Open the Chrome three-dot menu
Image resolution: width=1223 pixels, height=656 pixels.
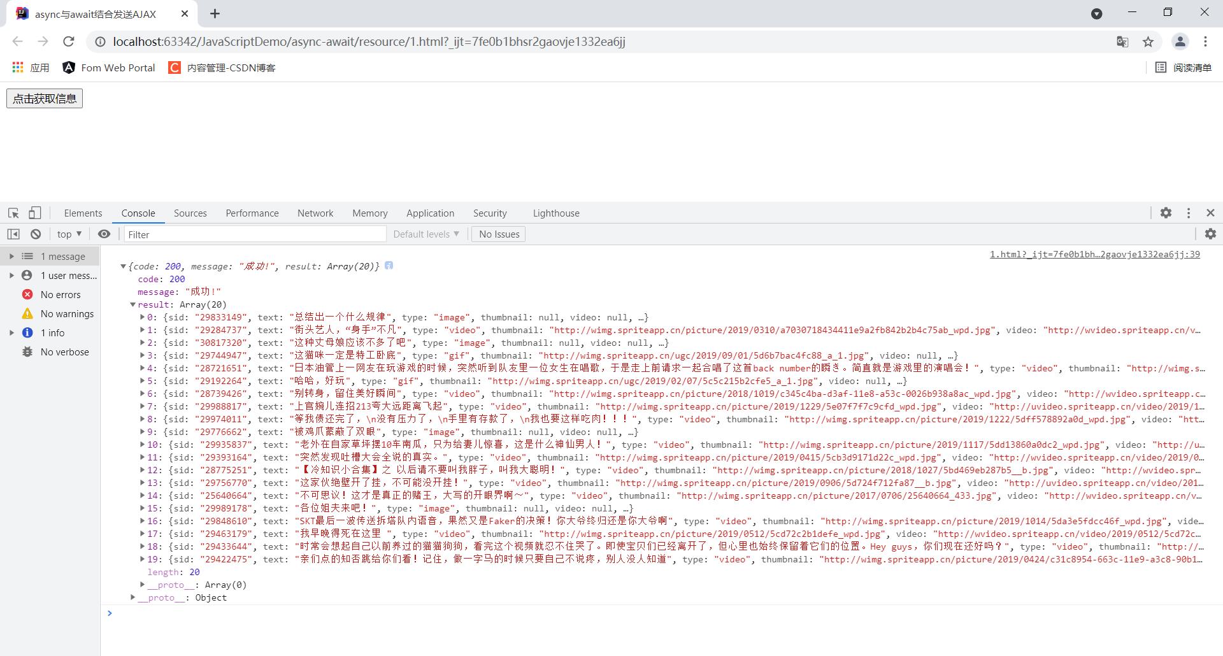pyautogui.click(x=1205, y=41)
